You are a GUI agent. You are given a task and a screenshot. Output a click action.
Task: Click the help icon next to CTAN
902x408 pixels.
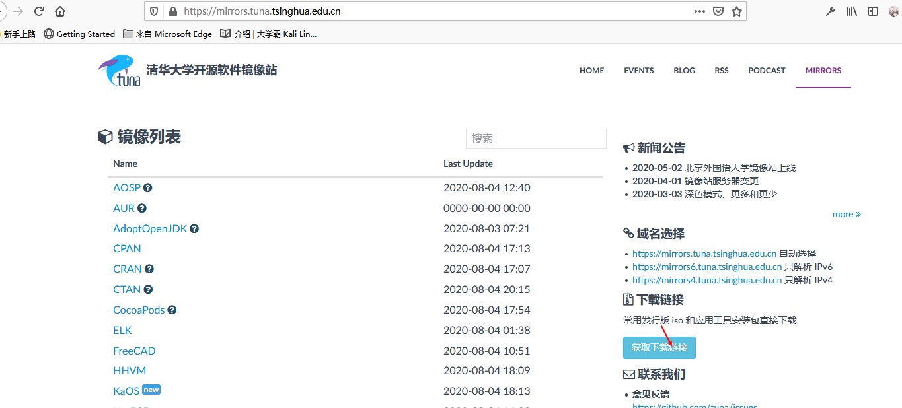(x=148, y=289)
